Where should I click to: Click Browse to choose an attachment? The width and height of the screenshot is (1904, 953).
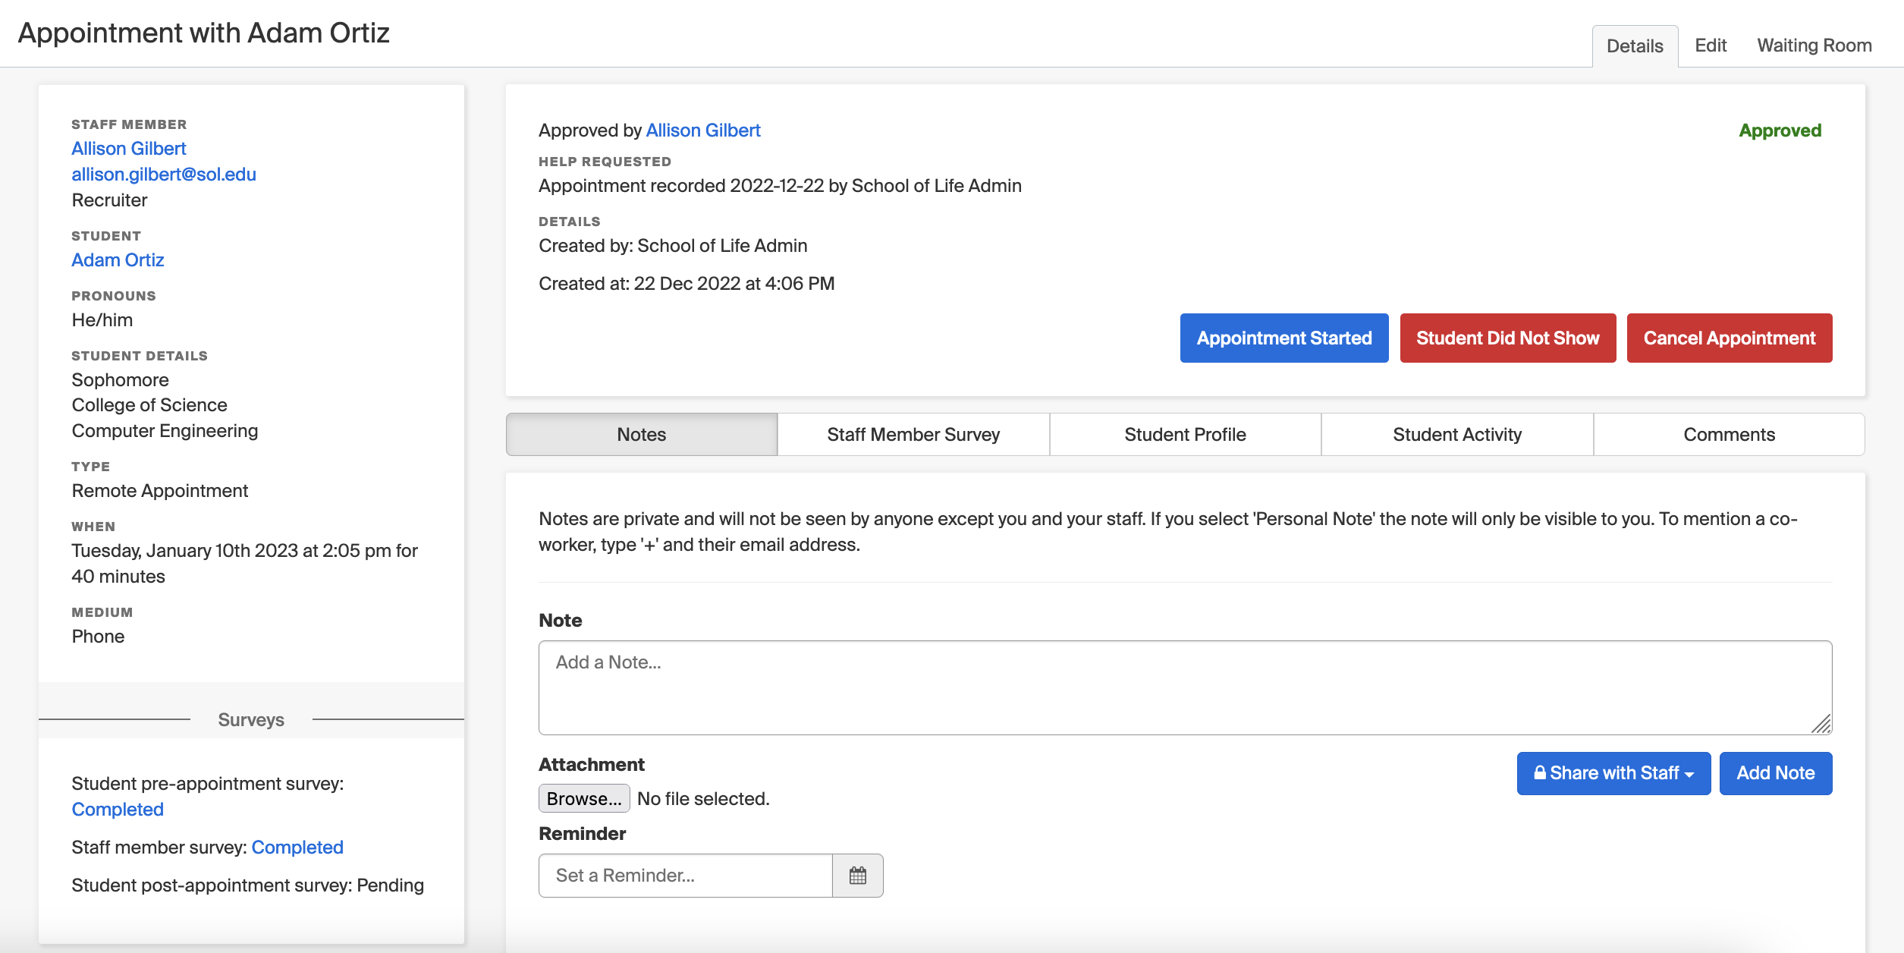click(x=584, y=798)
